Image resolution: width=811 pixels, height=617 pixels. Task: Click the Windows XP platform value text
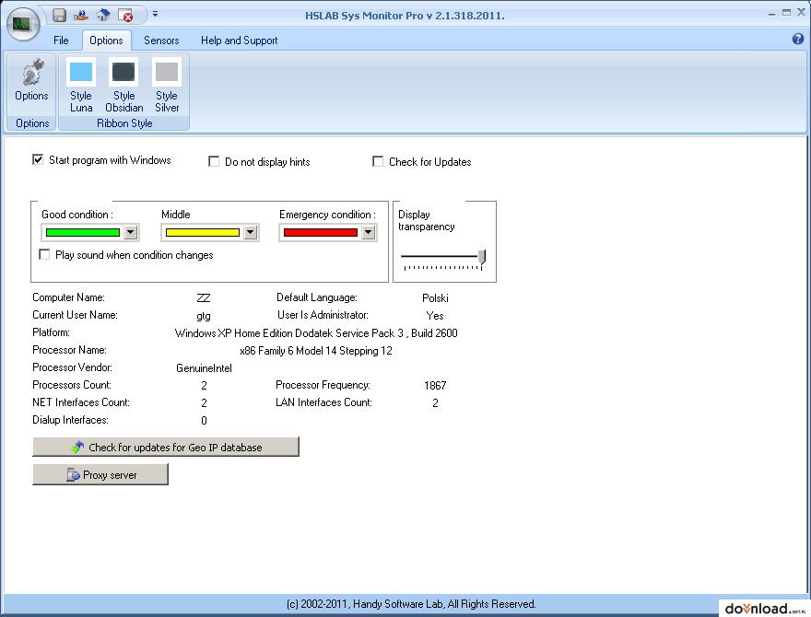pyautogui.click(x=316, y=333)
